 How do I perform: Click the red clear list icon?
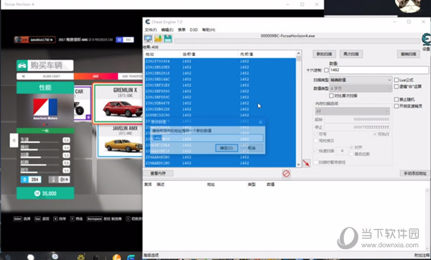coord(286,173)
